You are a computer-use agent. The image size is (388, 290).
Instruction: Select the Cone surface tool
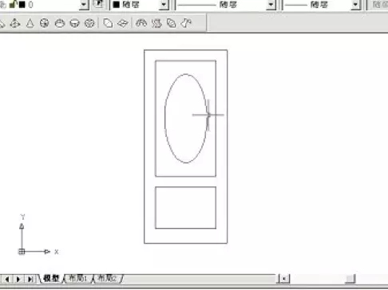point(30,23)
